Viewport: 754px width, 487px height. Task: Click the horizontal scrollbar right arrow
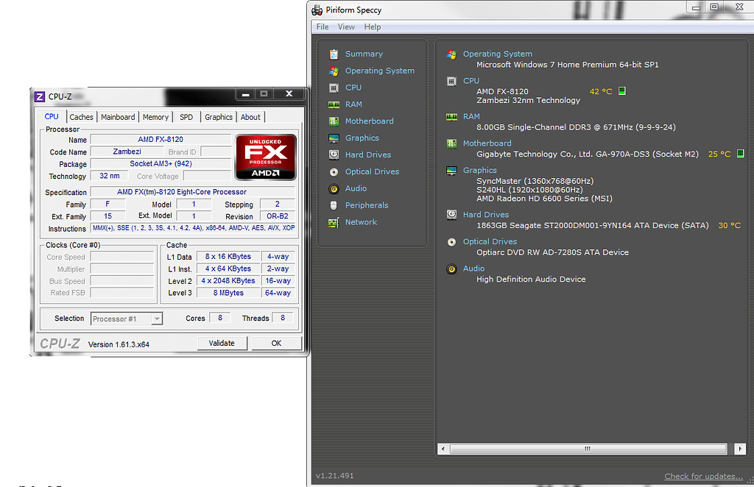[x=740, y=449]
